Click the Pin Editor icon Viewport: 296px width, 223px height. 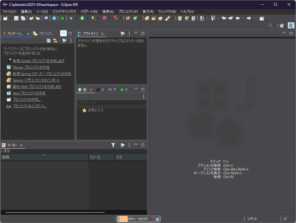(x=262, y=18)
